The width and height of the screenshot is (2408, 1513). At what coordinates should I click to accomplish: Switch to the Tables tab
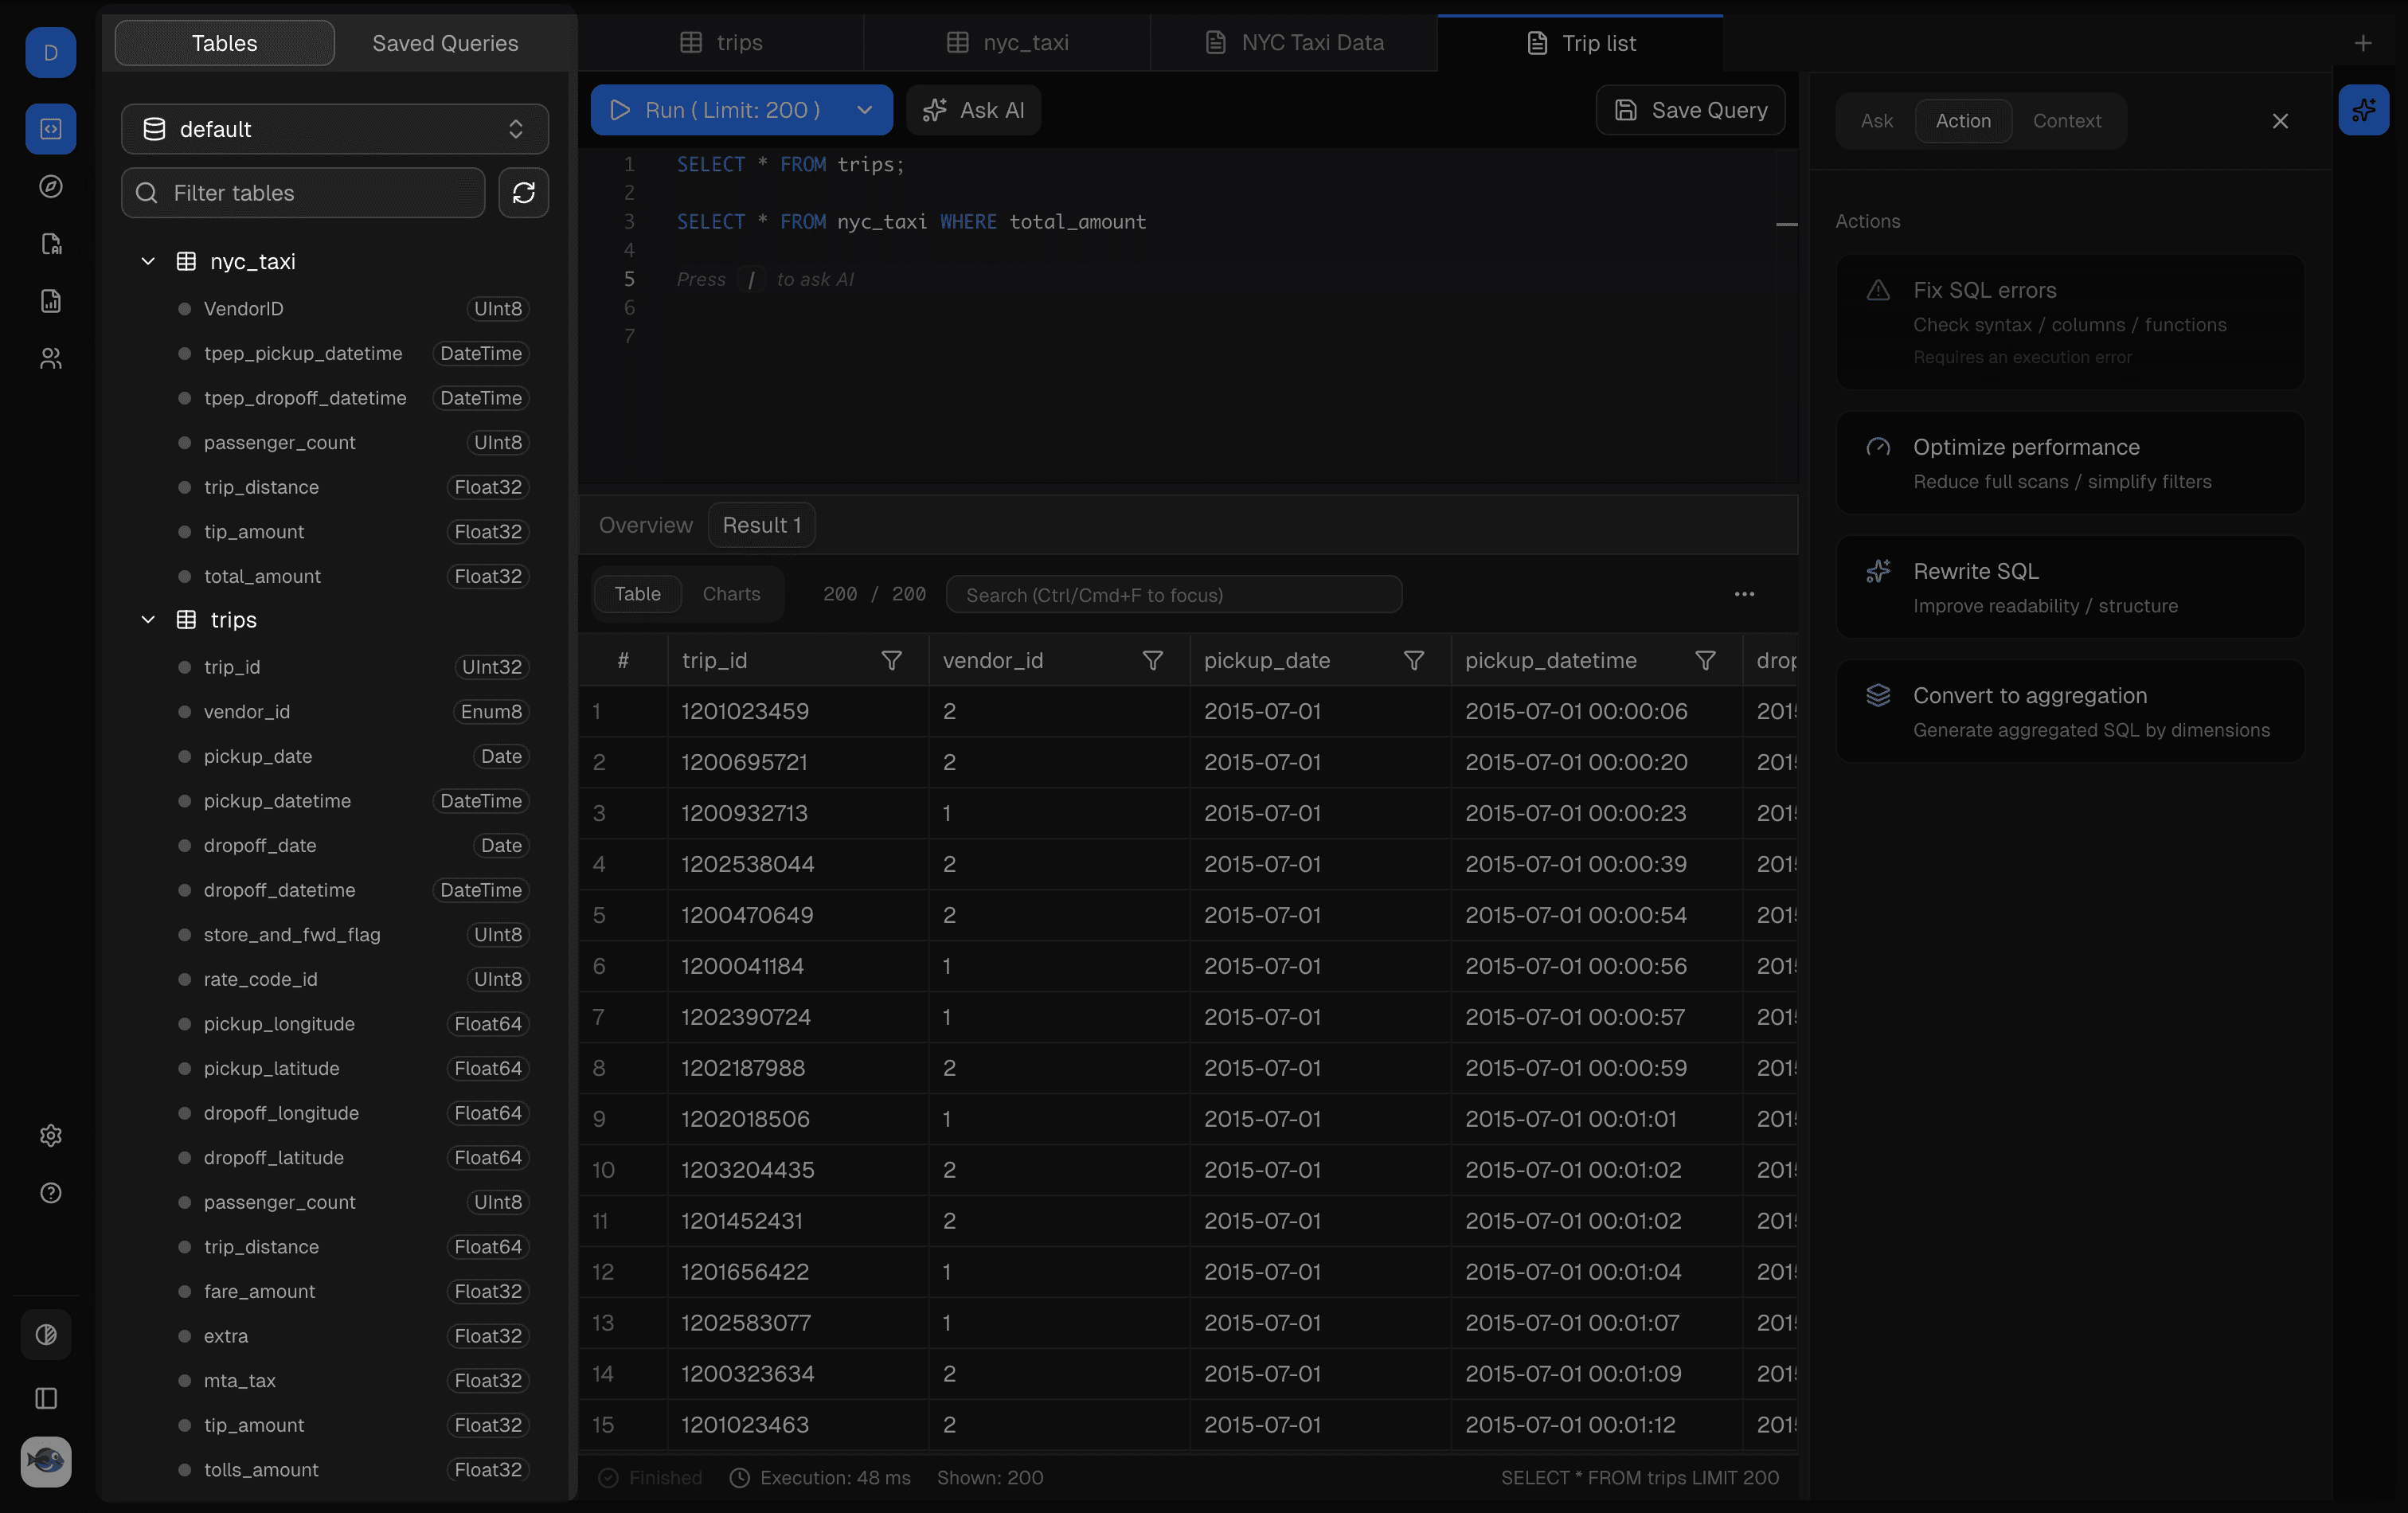pos(224,43)
